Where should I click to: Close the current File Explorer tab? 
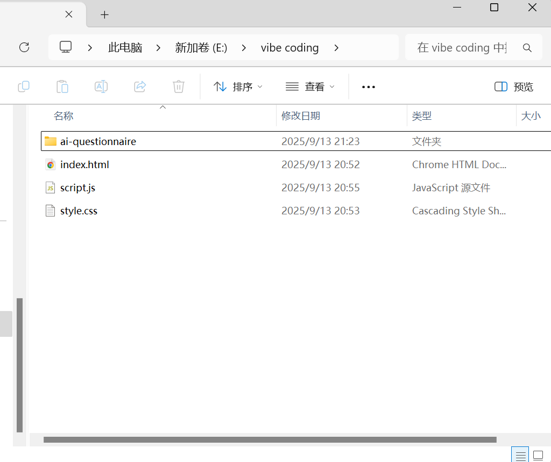coord(69,15)
